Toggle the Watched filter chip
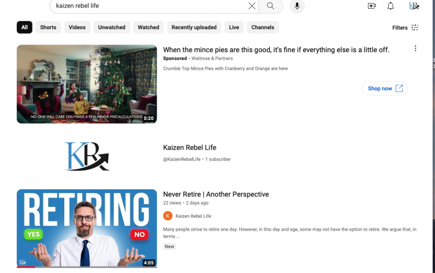435x273 pixels. pyautogui.click(x=148, y=28)
